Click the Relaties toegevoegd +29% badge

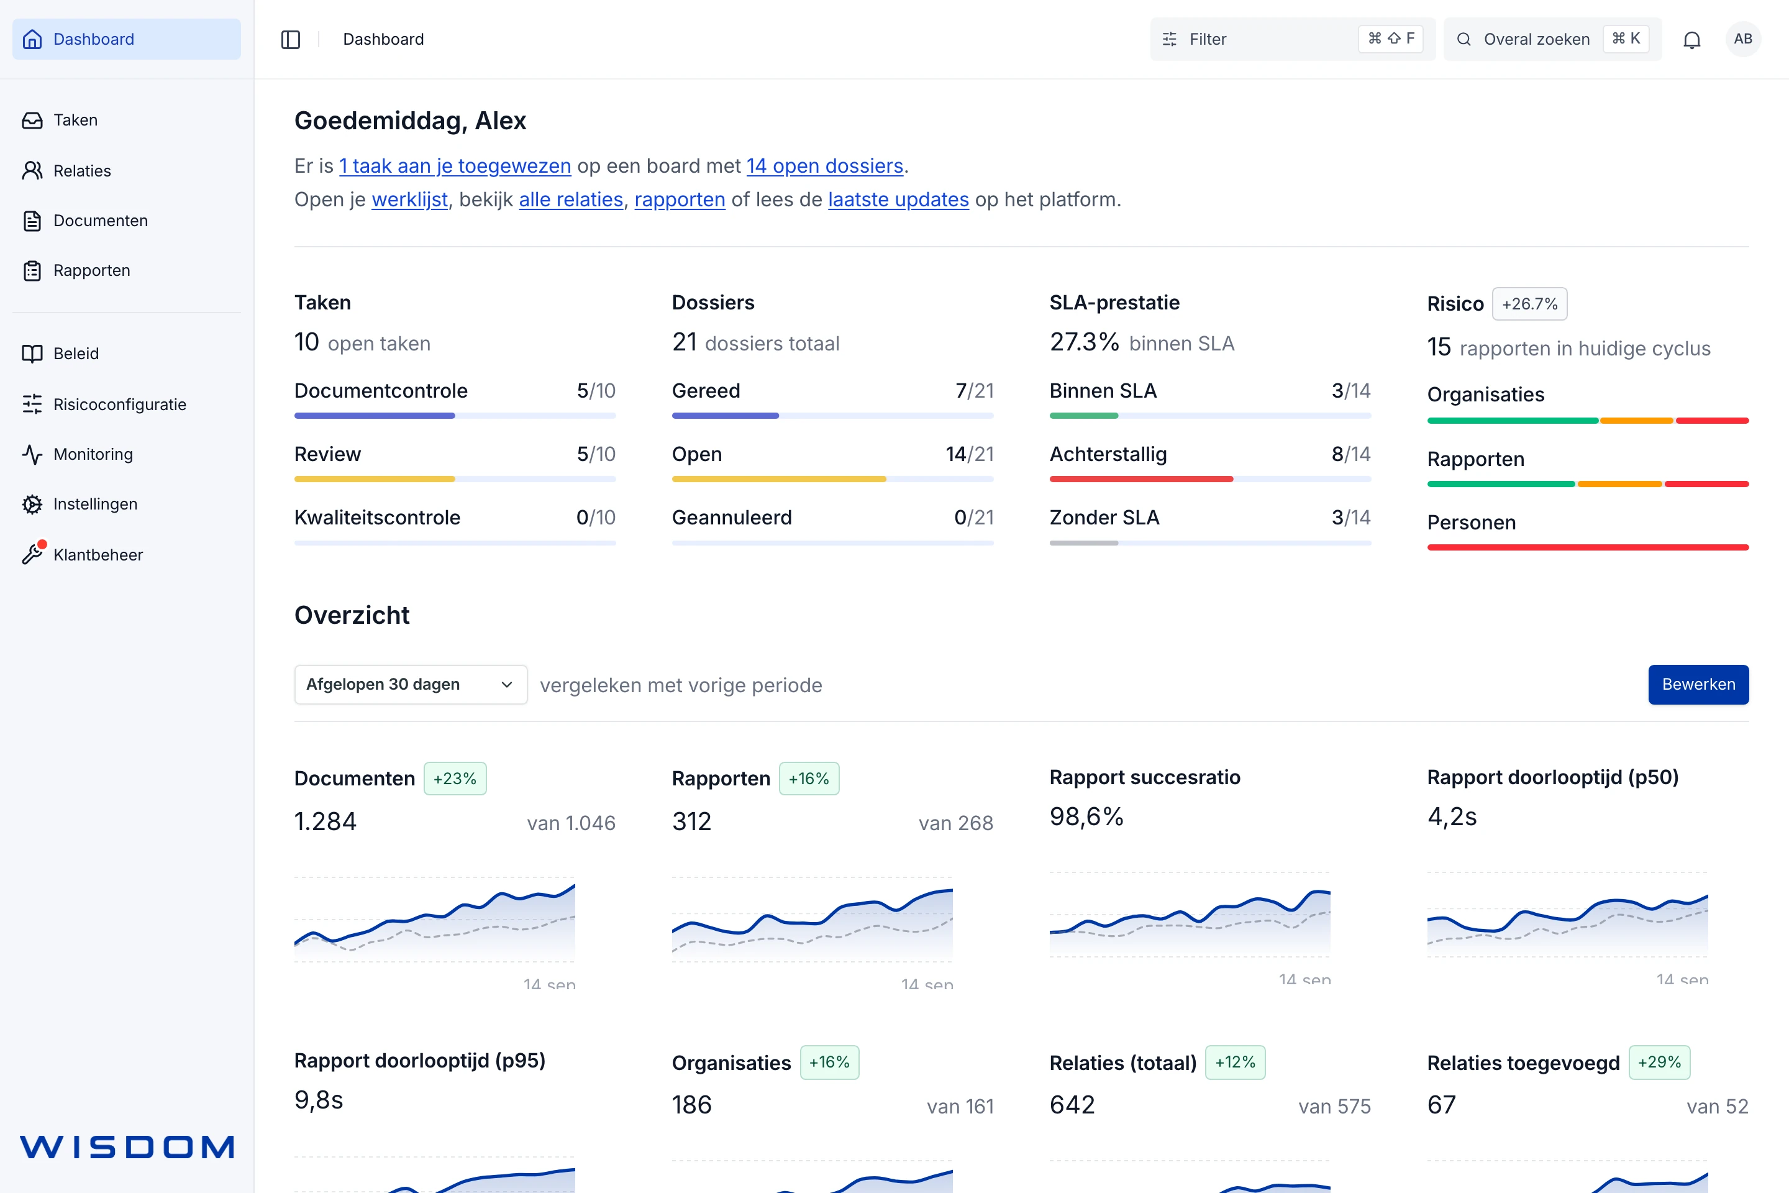(1659, 1062)
